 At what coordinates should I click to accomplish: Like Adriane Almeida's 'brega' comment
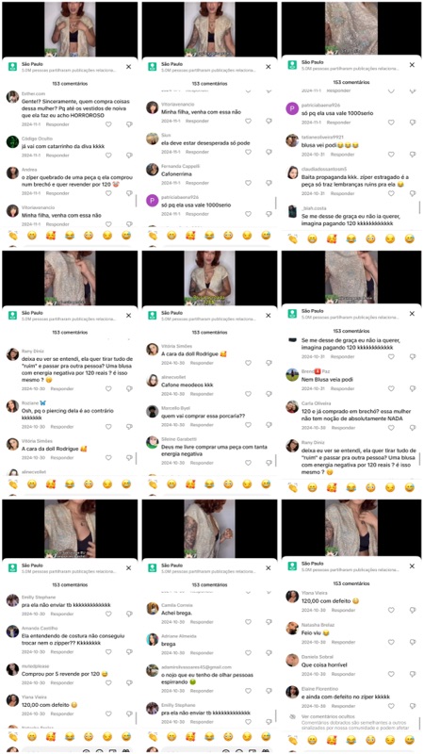tap(248, 653)
